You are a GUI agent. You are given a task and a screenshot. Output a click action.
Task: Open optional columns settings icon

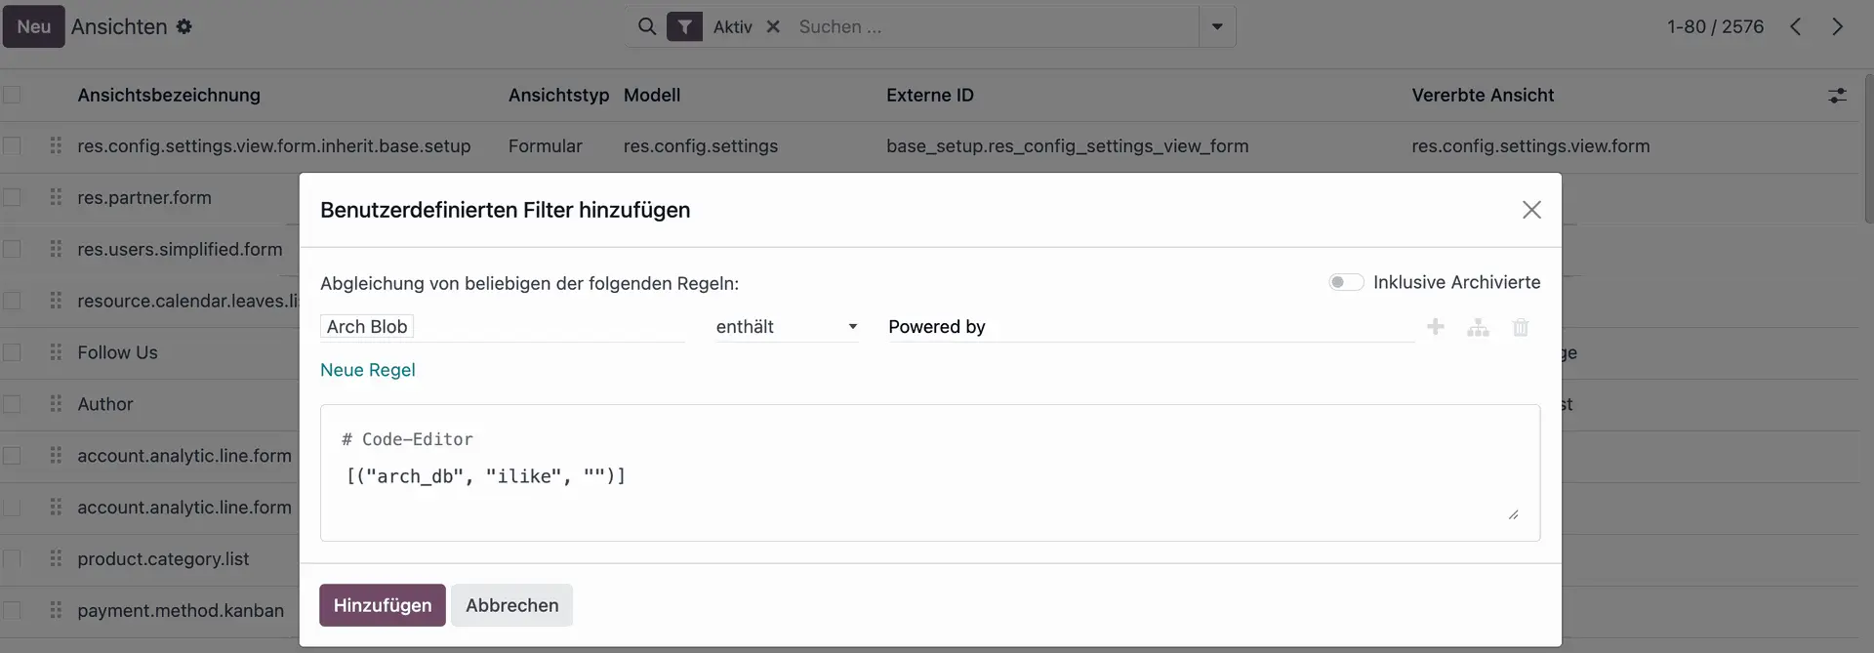pos(1837,96)
